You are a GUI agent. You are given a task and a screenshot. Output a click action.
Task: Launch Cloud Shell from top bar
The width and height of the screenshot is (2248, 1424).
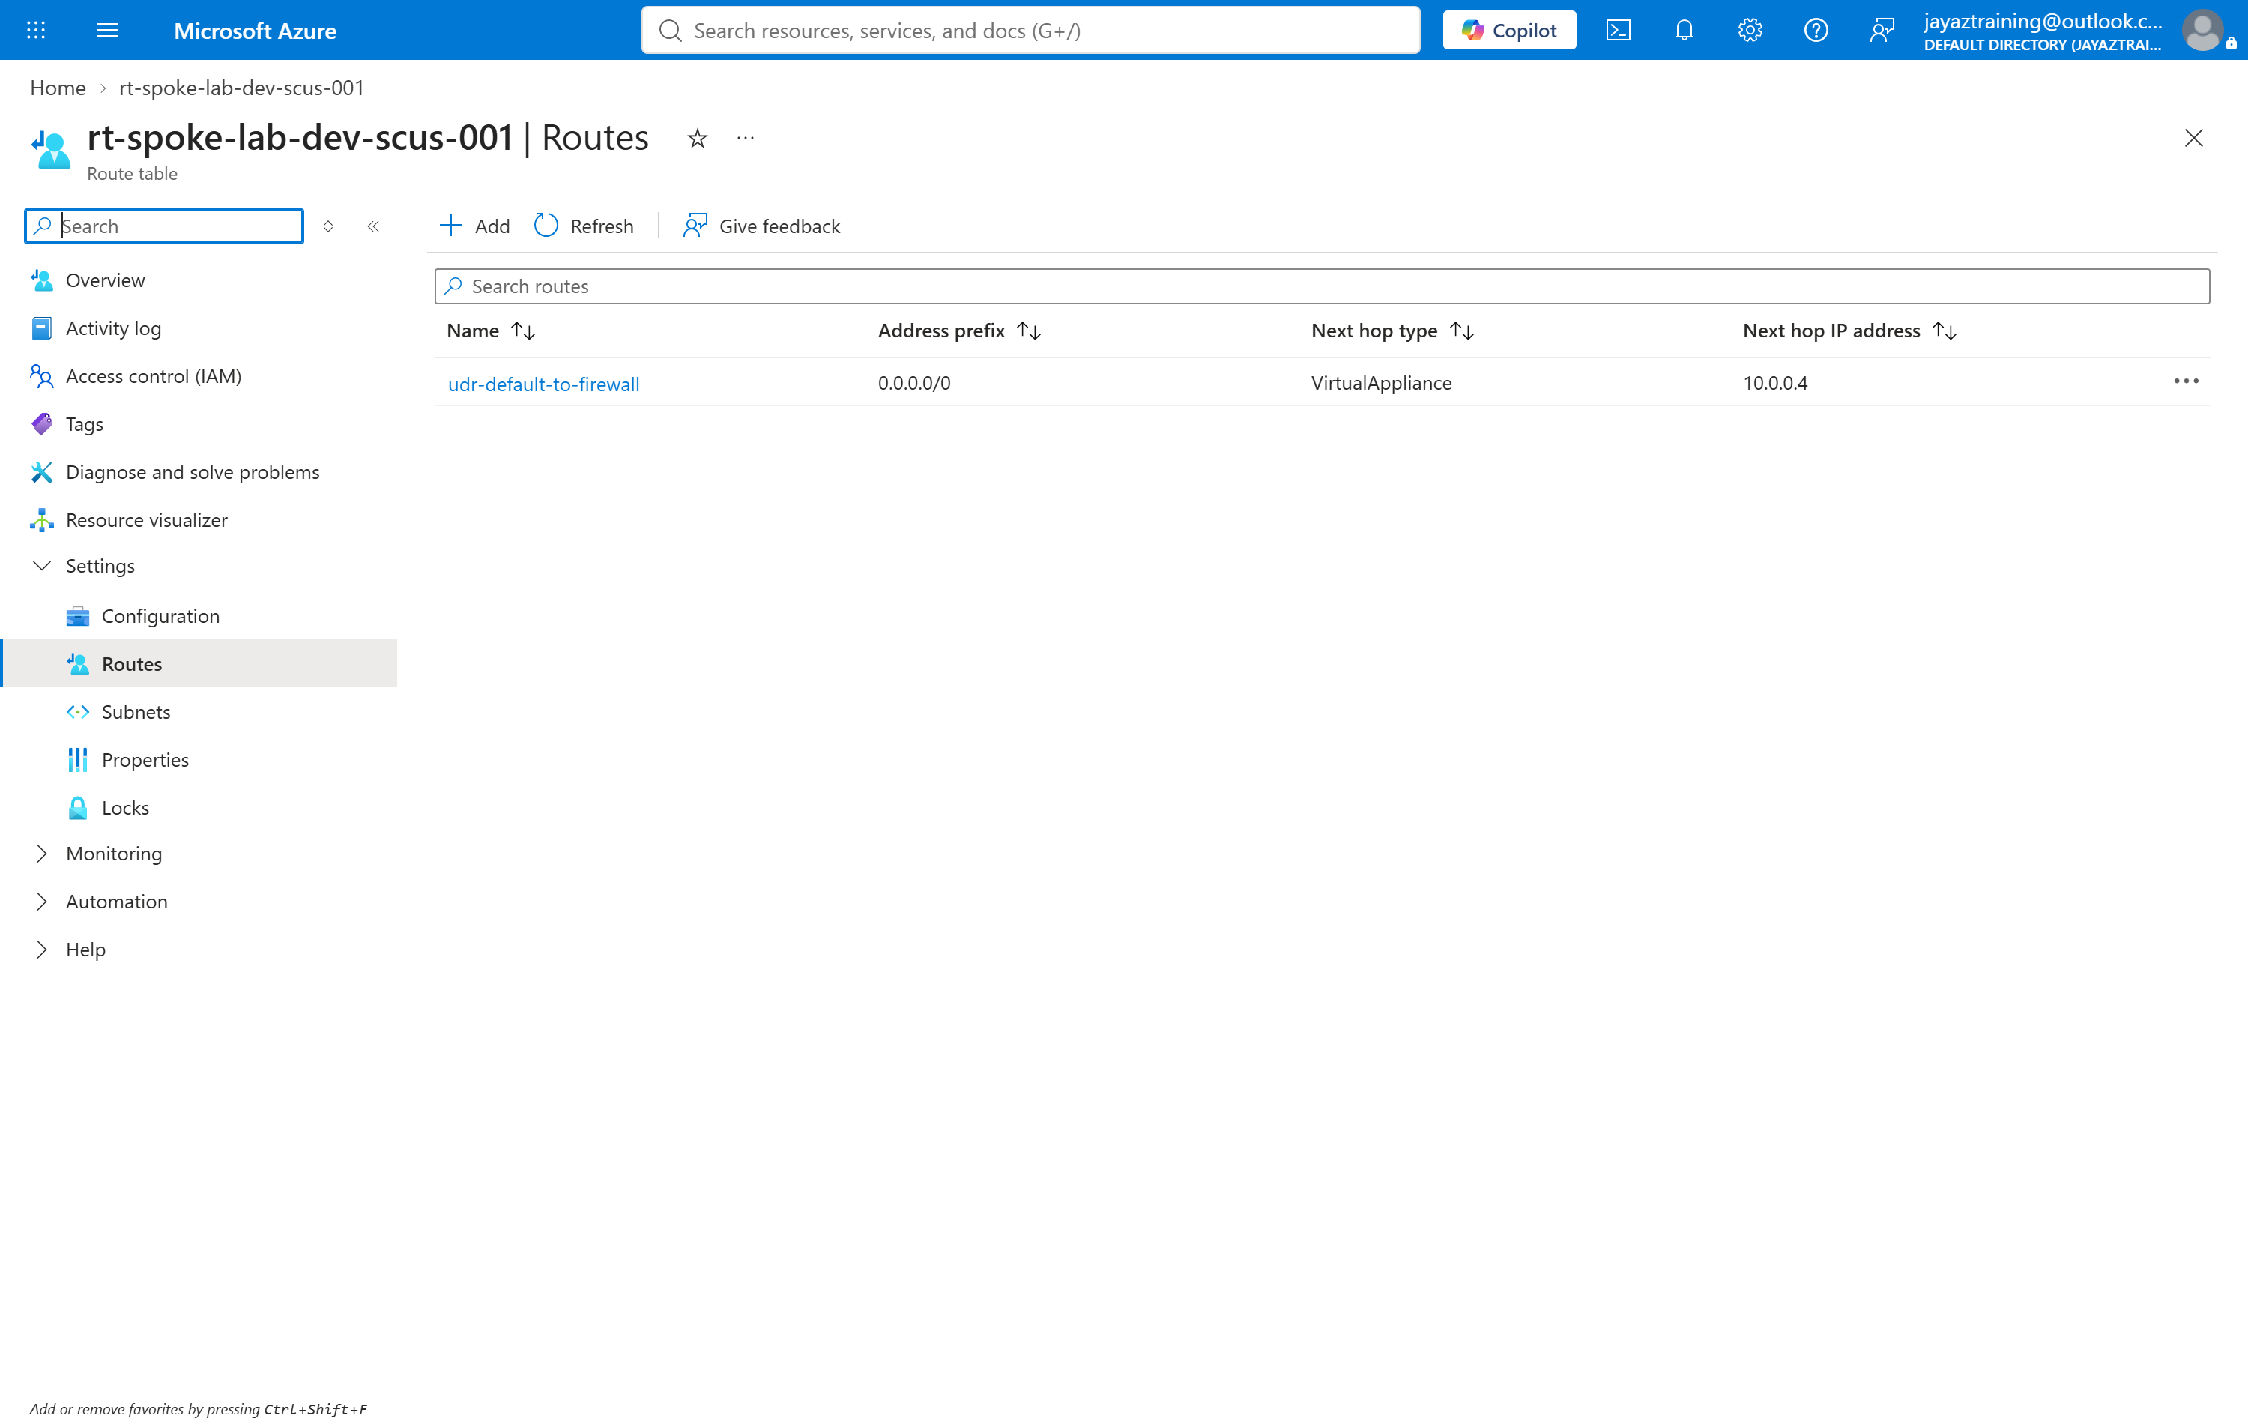(1618, 30)
